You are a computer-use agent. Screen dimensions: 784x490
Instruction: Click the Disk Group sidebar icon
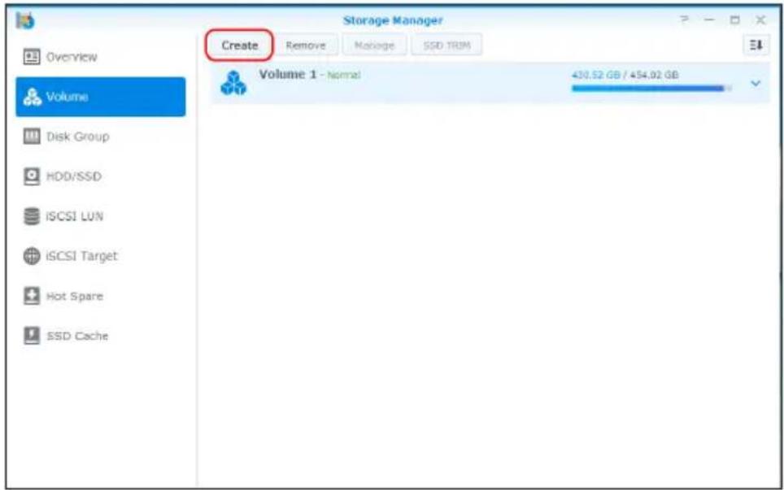(32, 137)
